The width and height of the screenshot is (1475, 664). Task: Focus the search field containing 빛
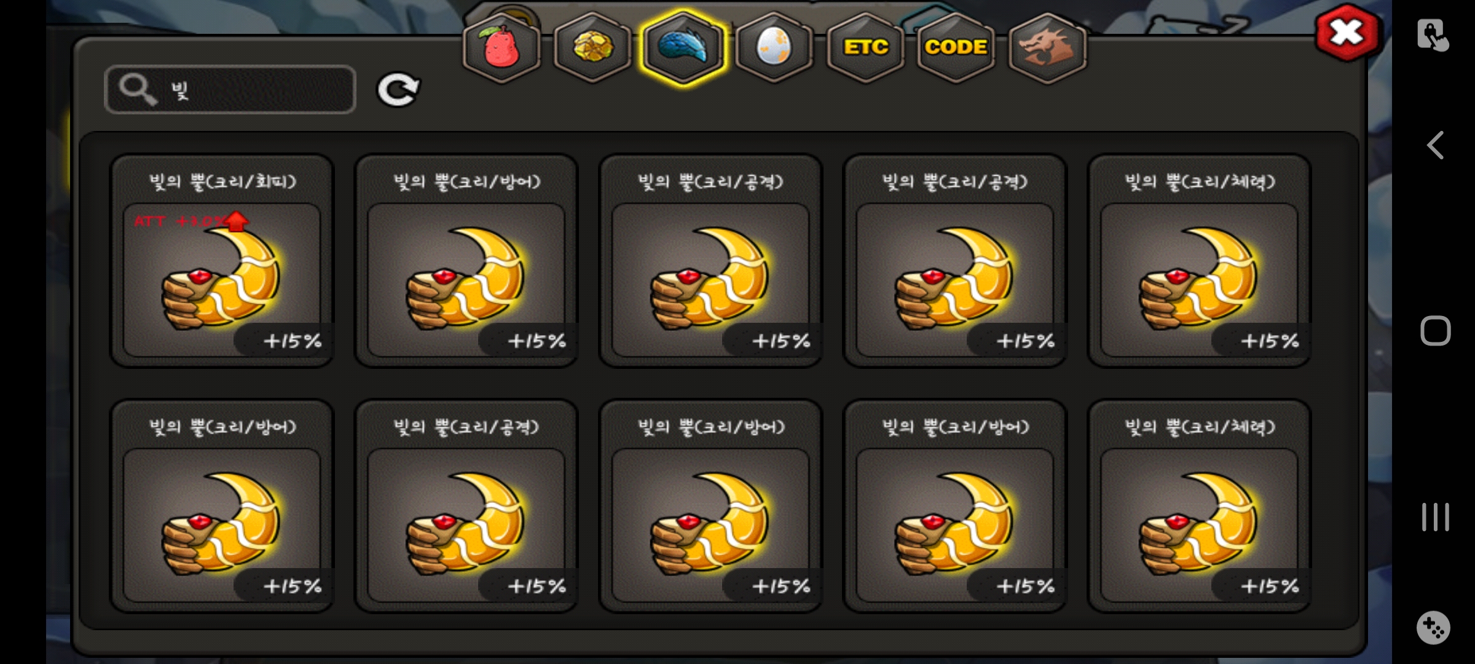[230, 90]
